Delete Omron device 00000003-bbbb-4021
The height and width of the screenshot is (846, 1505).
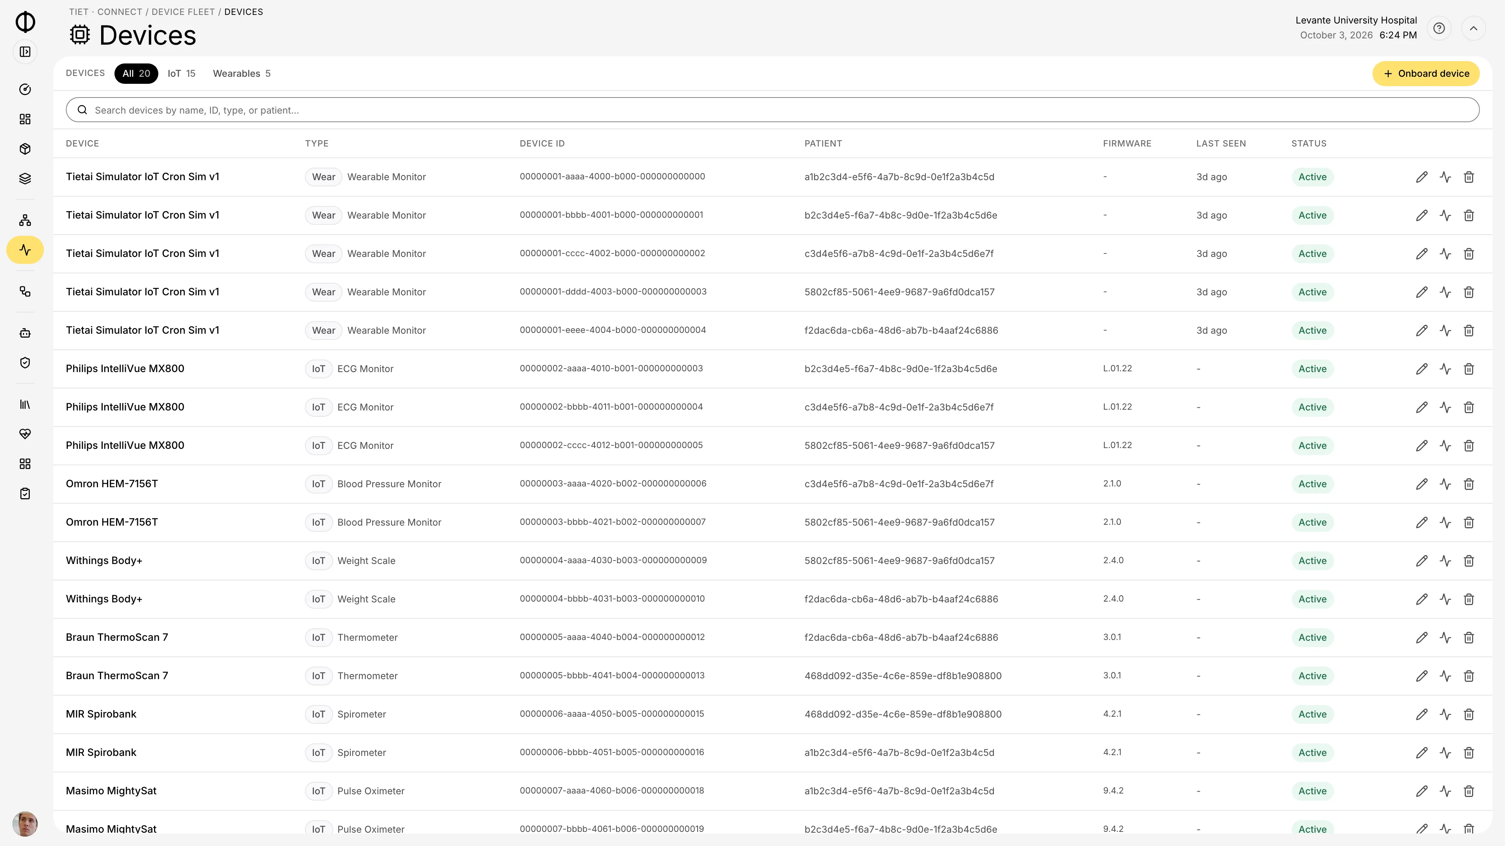(x=1469, y=522)
